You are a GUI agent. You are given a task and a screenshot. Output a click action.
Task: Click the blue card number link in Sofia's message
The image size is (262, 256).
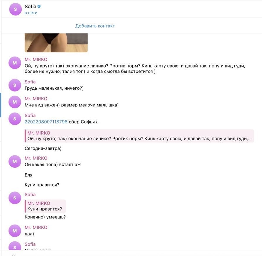(x=46, y=122)
